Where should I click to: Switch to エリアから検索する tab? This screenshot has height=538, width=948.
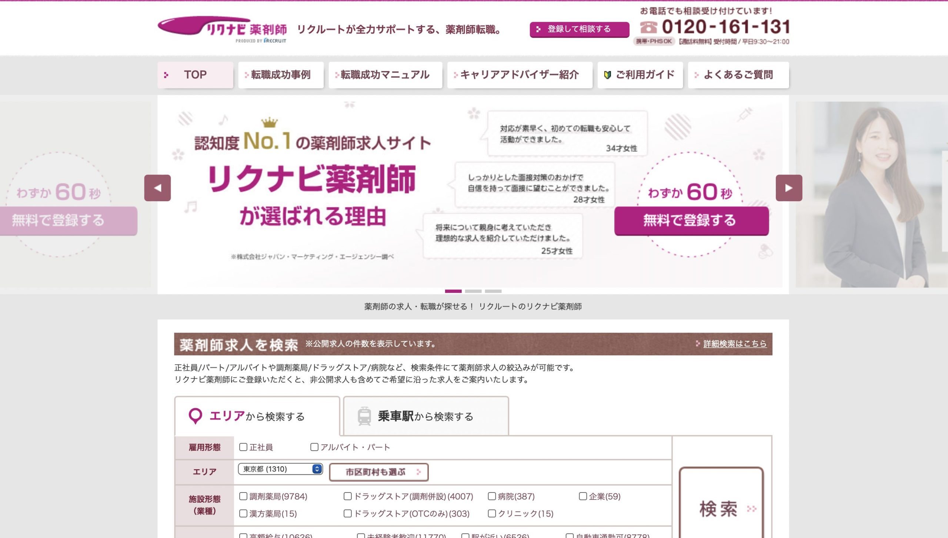pos(257,416)
